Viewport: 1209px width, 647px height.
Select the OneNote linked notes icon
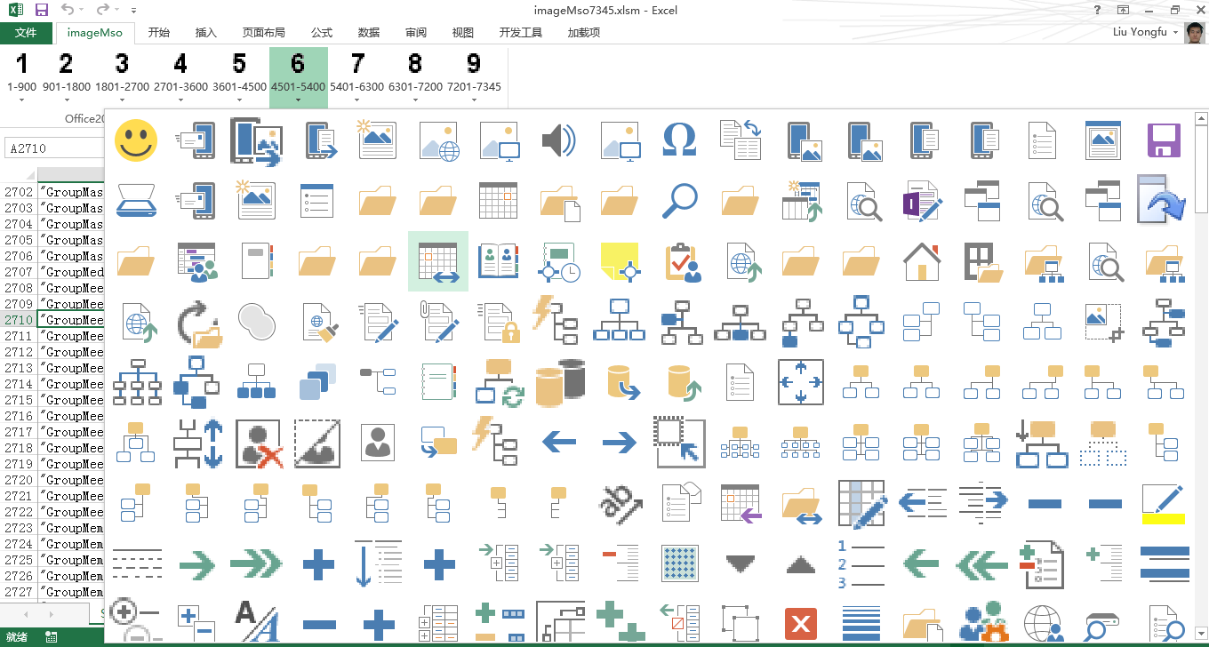(922, 201)
